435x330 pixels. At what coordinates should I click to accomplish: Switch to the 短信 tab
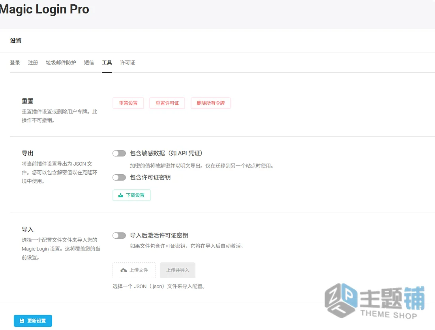click(89, 62)
